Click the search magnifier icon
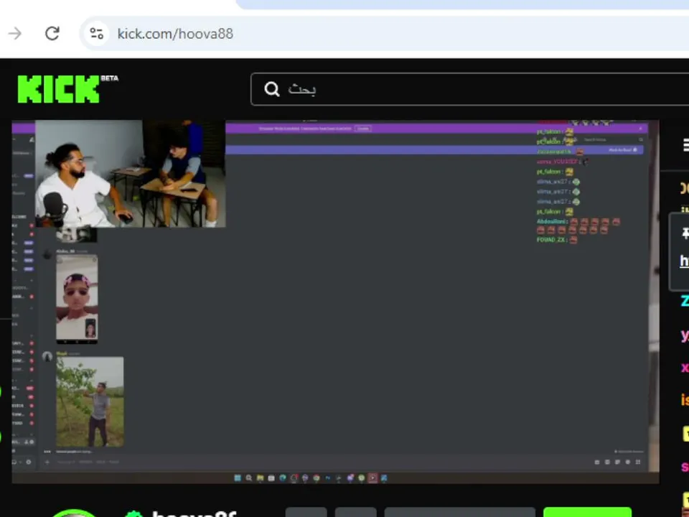This screenshot has height=517, width=689. pyautogui.click(x=272, y=89)
